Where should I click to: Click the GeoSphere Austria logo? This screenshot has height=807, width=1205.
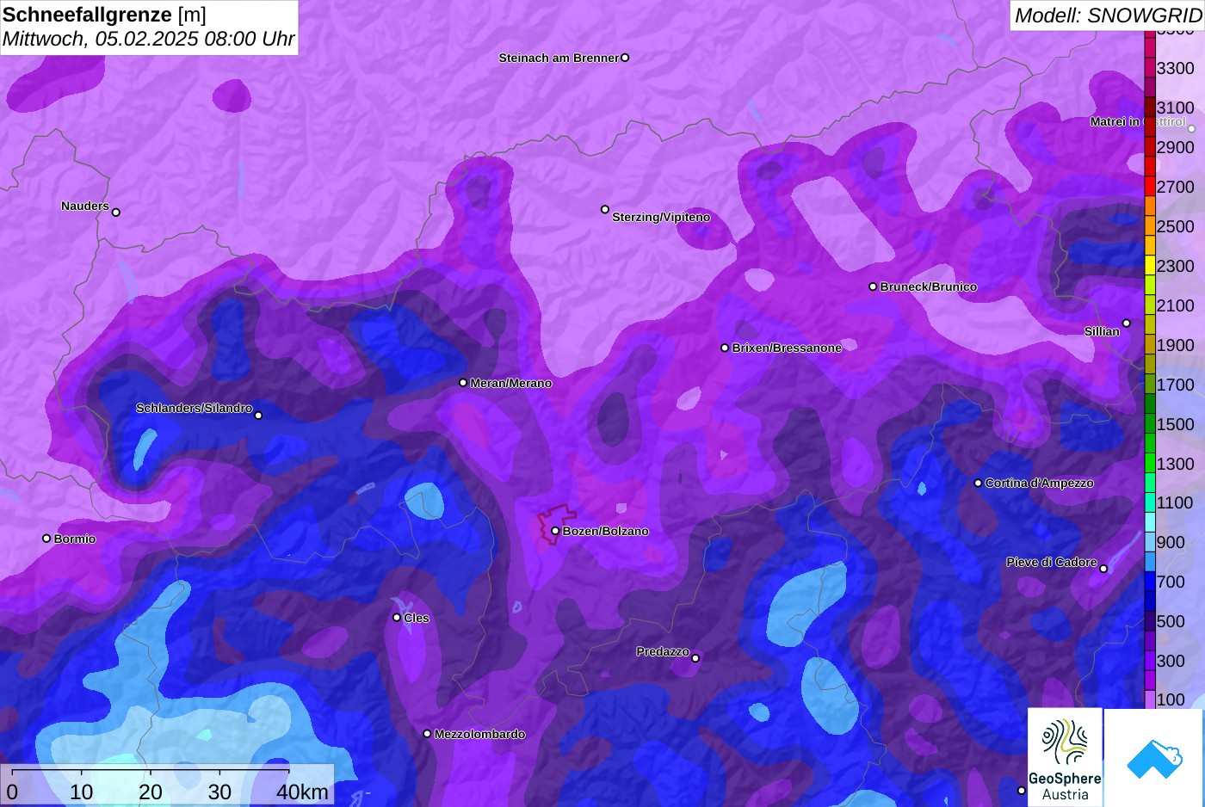pos(1065,757)
